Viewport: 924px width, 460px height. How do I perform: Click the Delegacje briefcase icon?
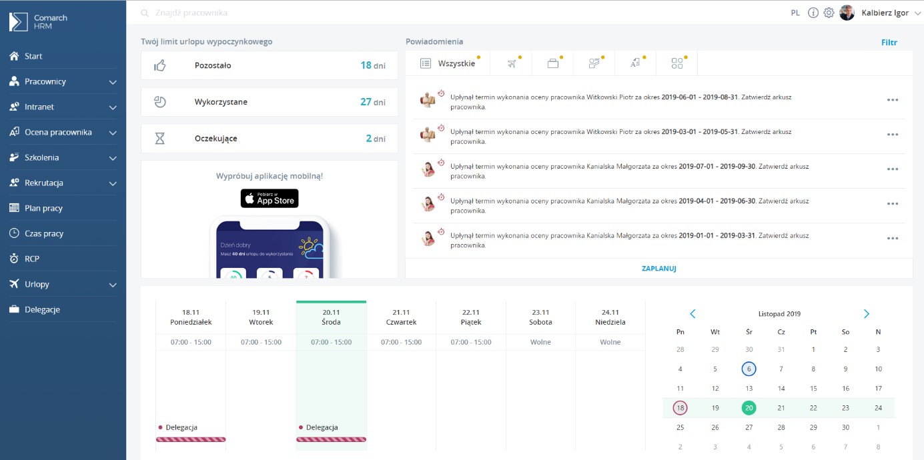(x=14, y=309)
